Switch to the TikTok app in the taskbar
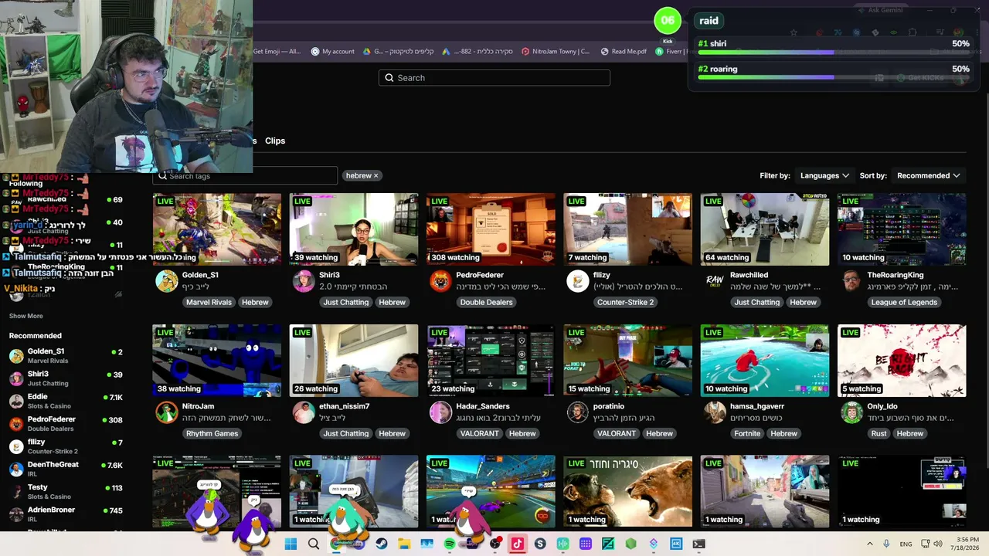The width and height of the screenshot is (989, 556). click(518, 544)
